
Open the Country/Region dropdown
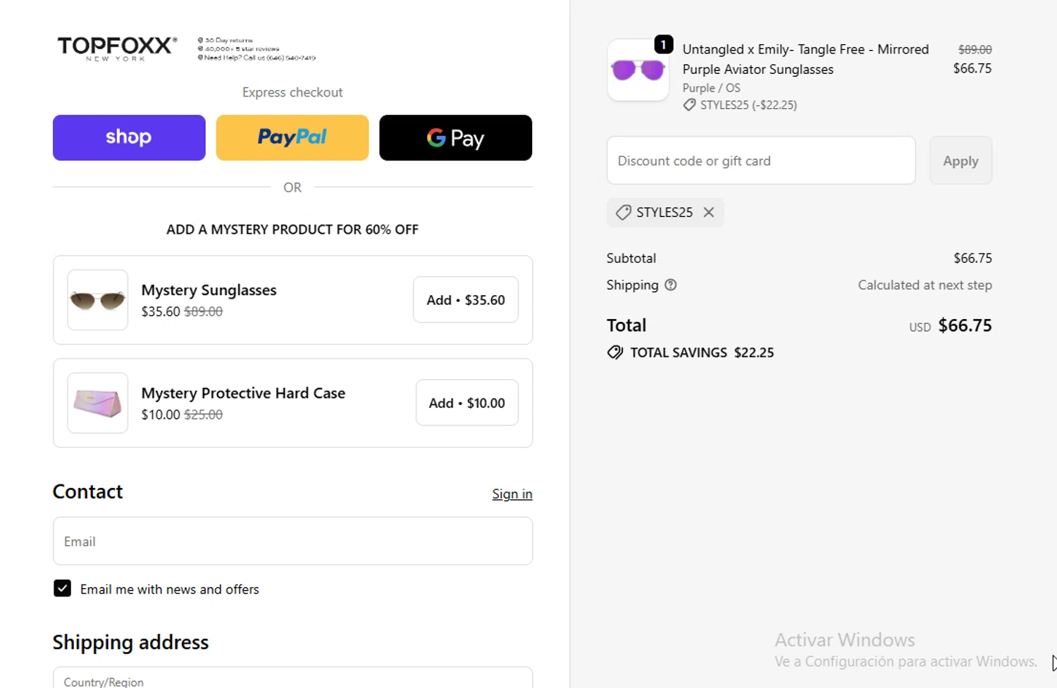click(x=292, y=678)
